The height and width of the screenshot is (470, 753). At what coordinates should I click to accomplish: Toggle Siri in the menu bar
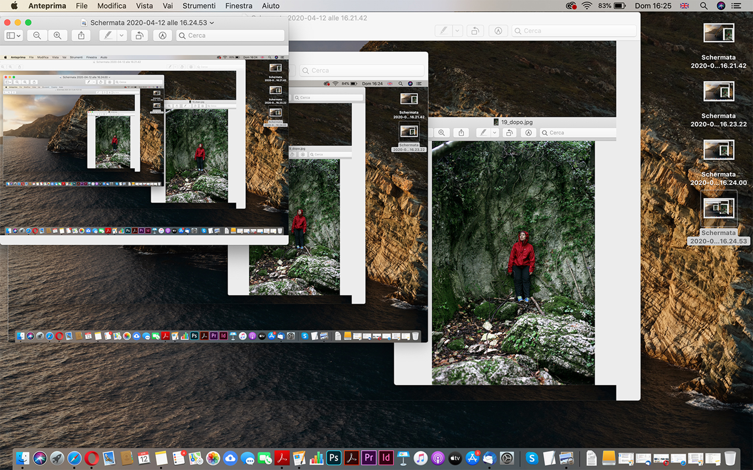tap(721, 6)
